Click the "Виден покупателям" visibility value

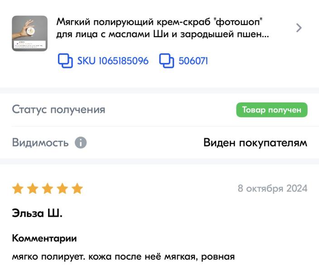pos(255,143)
